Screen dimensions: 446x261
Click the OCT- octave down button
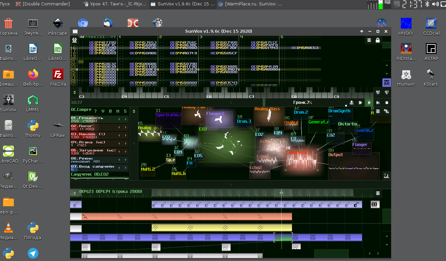tap(378, 92)
